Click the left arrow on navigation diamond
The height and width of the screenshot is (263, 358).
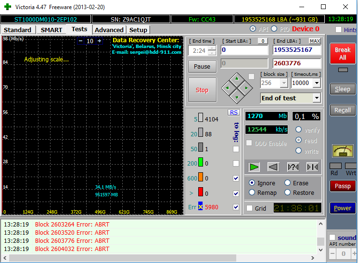pyautogui.click(x=227, y=88)
